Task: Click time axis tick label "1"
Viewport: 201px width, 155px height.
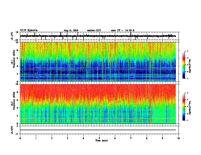Action: tap(36, 138)
